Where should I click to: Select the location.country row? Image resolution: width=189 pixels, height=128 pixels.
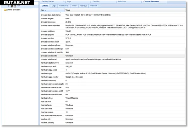pyautogui.click(x=94, y=123)
